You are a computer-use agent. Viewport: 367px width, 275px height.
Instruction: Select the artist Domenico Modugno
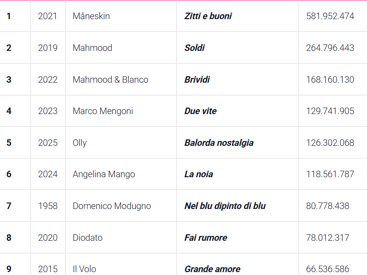pos(112,206)
